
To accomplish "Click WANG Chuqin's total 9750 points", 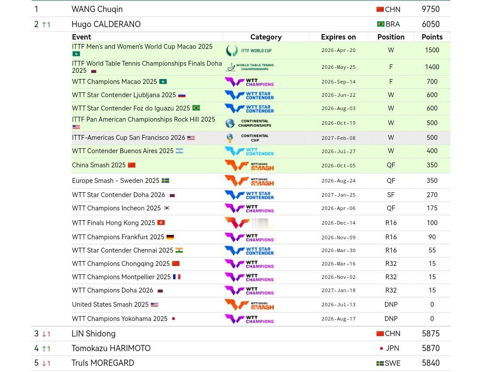I will [431, 9].
